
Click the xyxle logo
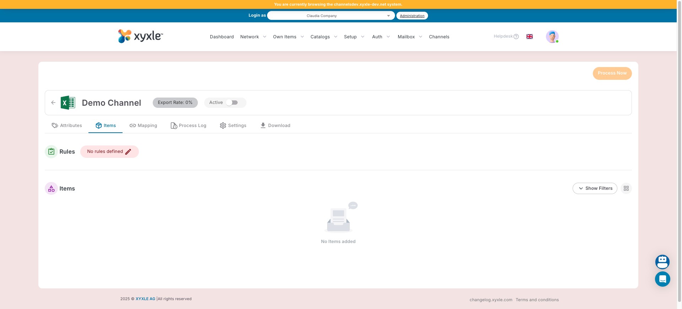(140, 36)
